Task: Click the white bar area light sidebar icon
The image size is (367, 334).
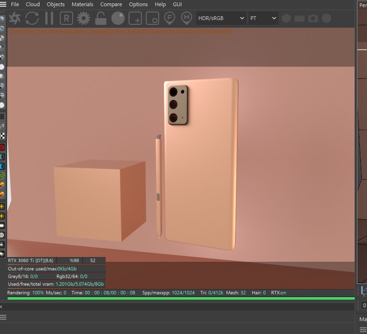Action: click(2, 226)
